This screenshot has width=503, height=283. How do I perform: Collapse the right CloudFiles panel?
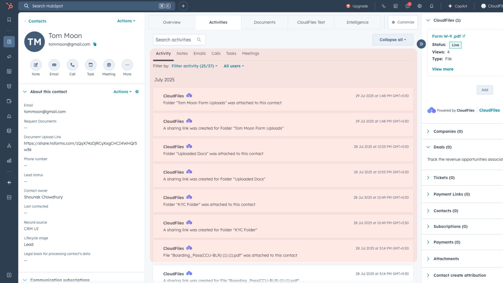click(421, 44)
